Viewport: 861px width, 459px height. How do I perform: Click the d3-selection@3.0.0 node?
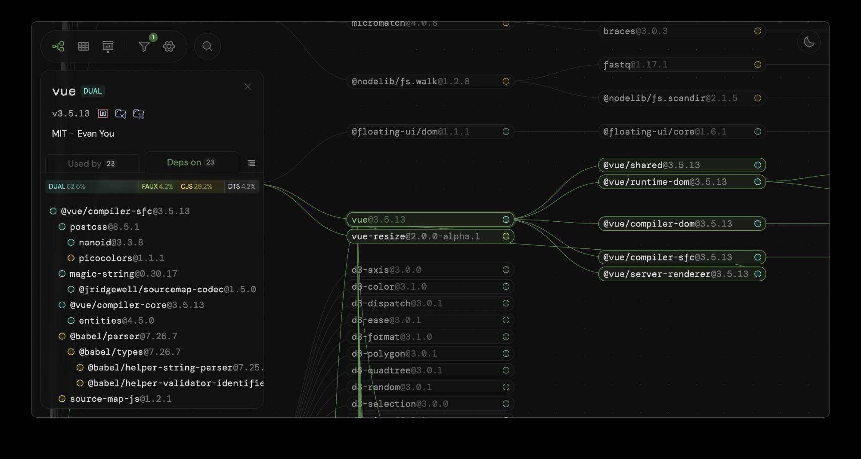(430, 404)
